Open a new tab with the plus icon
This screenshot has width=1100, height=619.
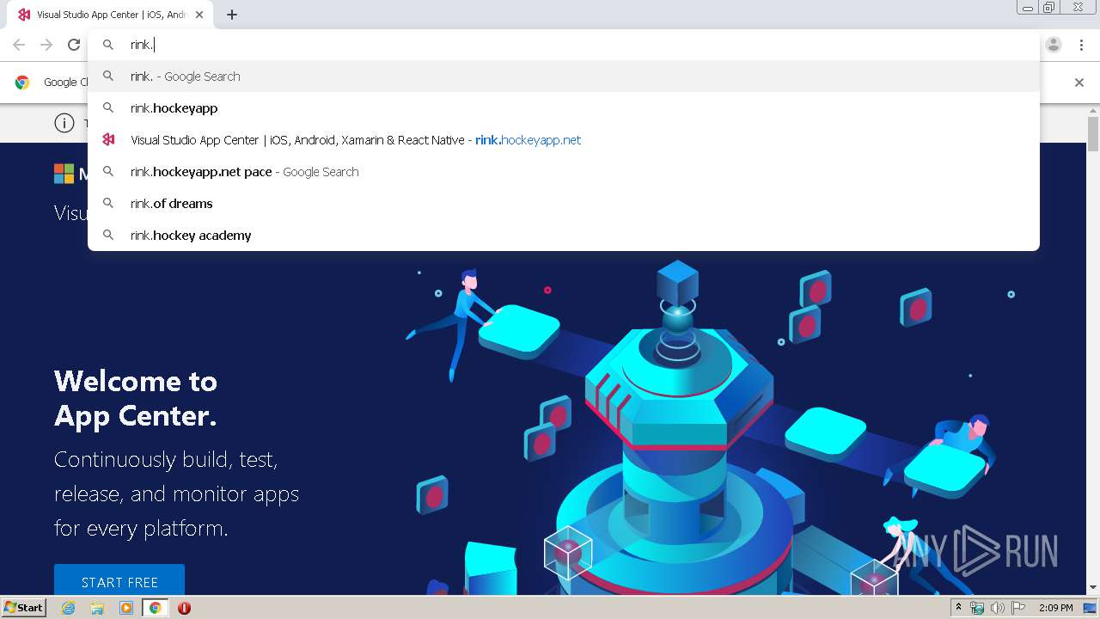(232, 15)
